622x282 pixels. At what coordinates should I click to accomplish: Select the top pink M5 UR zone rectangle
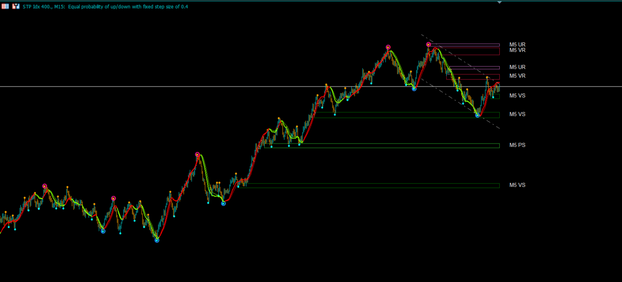pyautogui.click(x=464, y=45)
